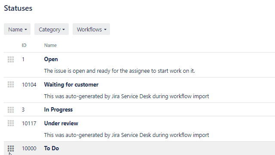Click drag handle beside Waiting for customer
This screenshot has width=275, height=155.
pyautogui.click(x=11, y=84)
